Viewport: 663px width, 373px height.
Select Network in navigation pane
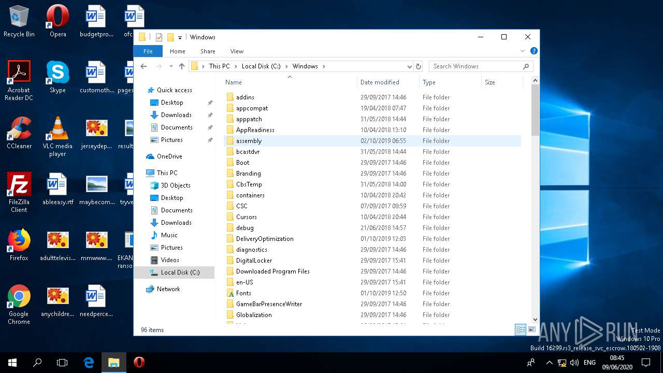pos(168,289)
